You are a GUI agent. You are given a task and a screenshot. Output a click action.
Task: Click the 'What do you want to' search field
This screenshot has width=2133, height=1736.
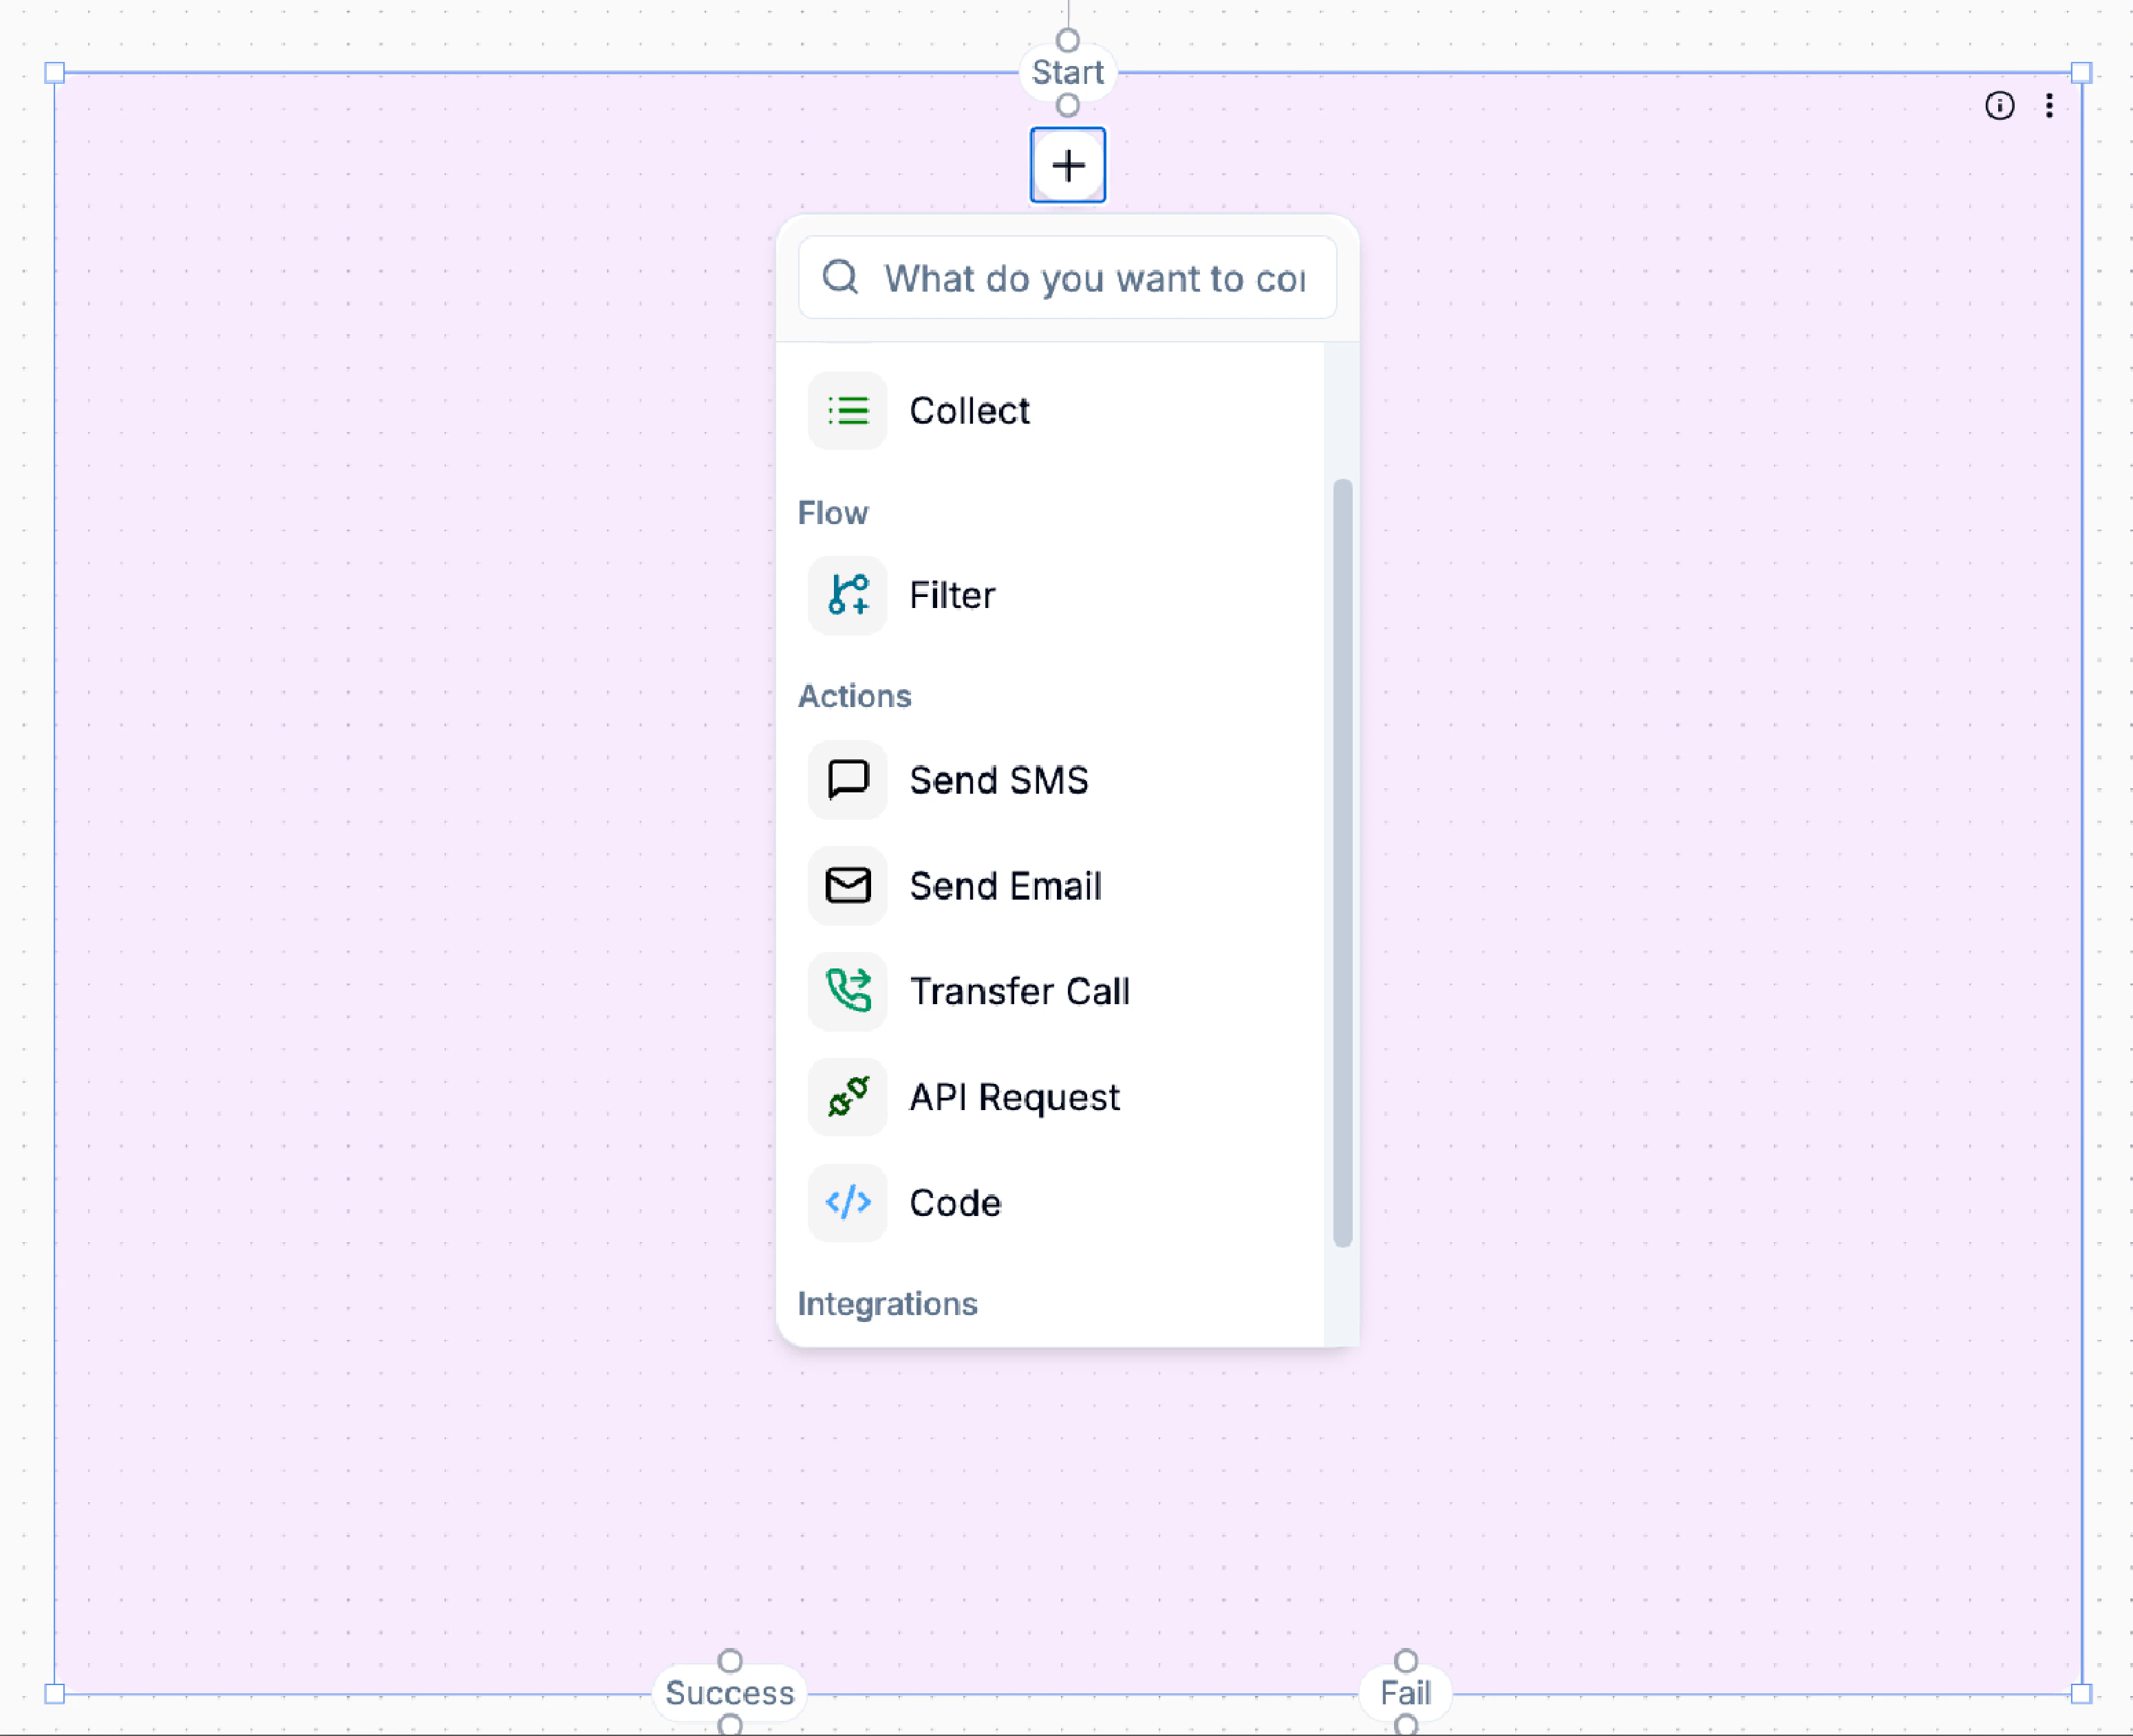[x=1091, y=279]
